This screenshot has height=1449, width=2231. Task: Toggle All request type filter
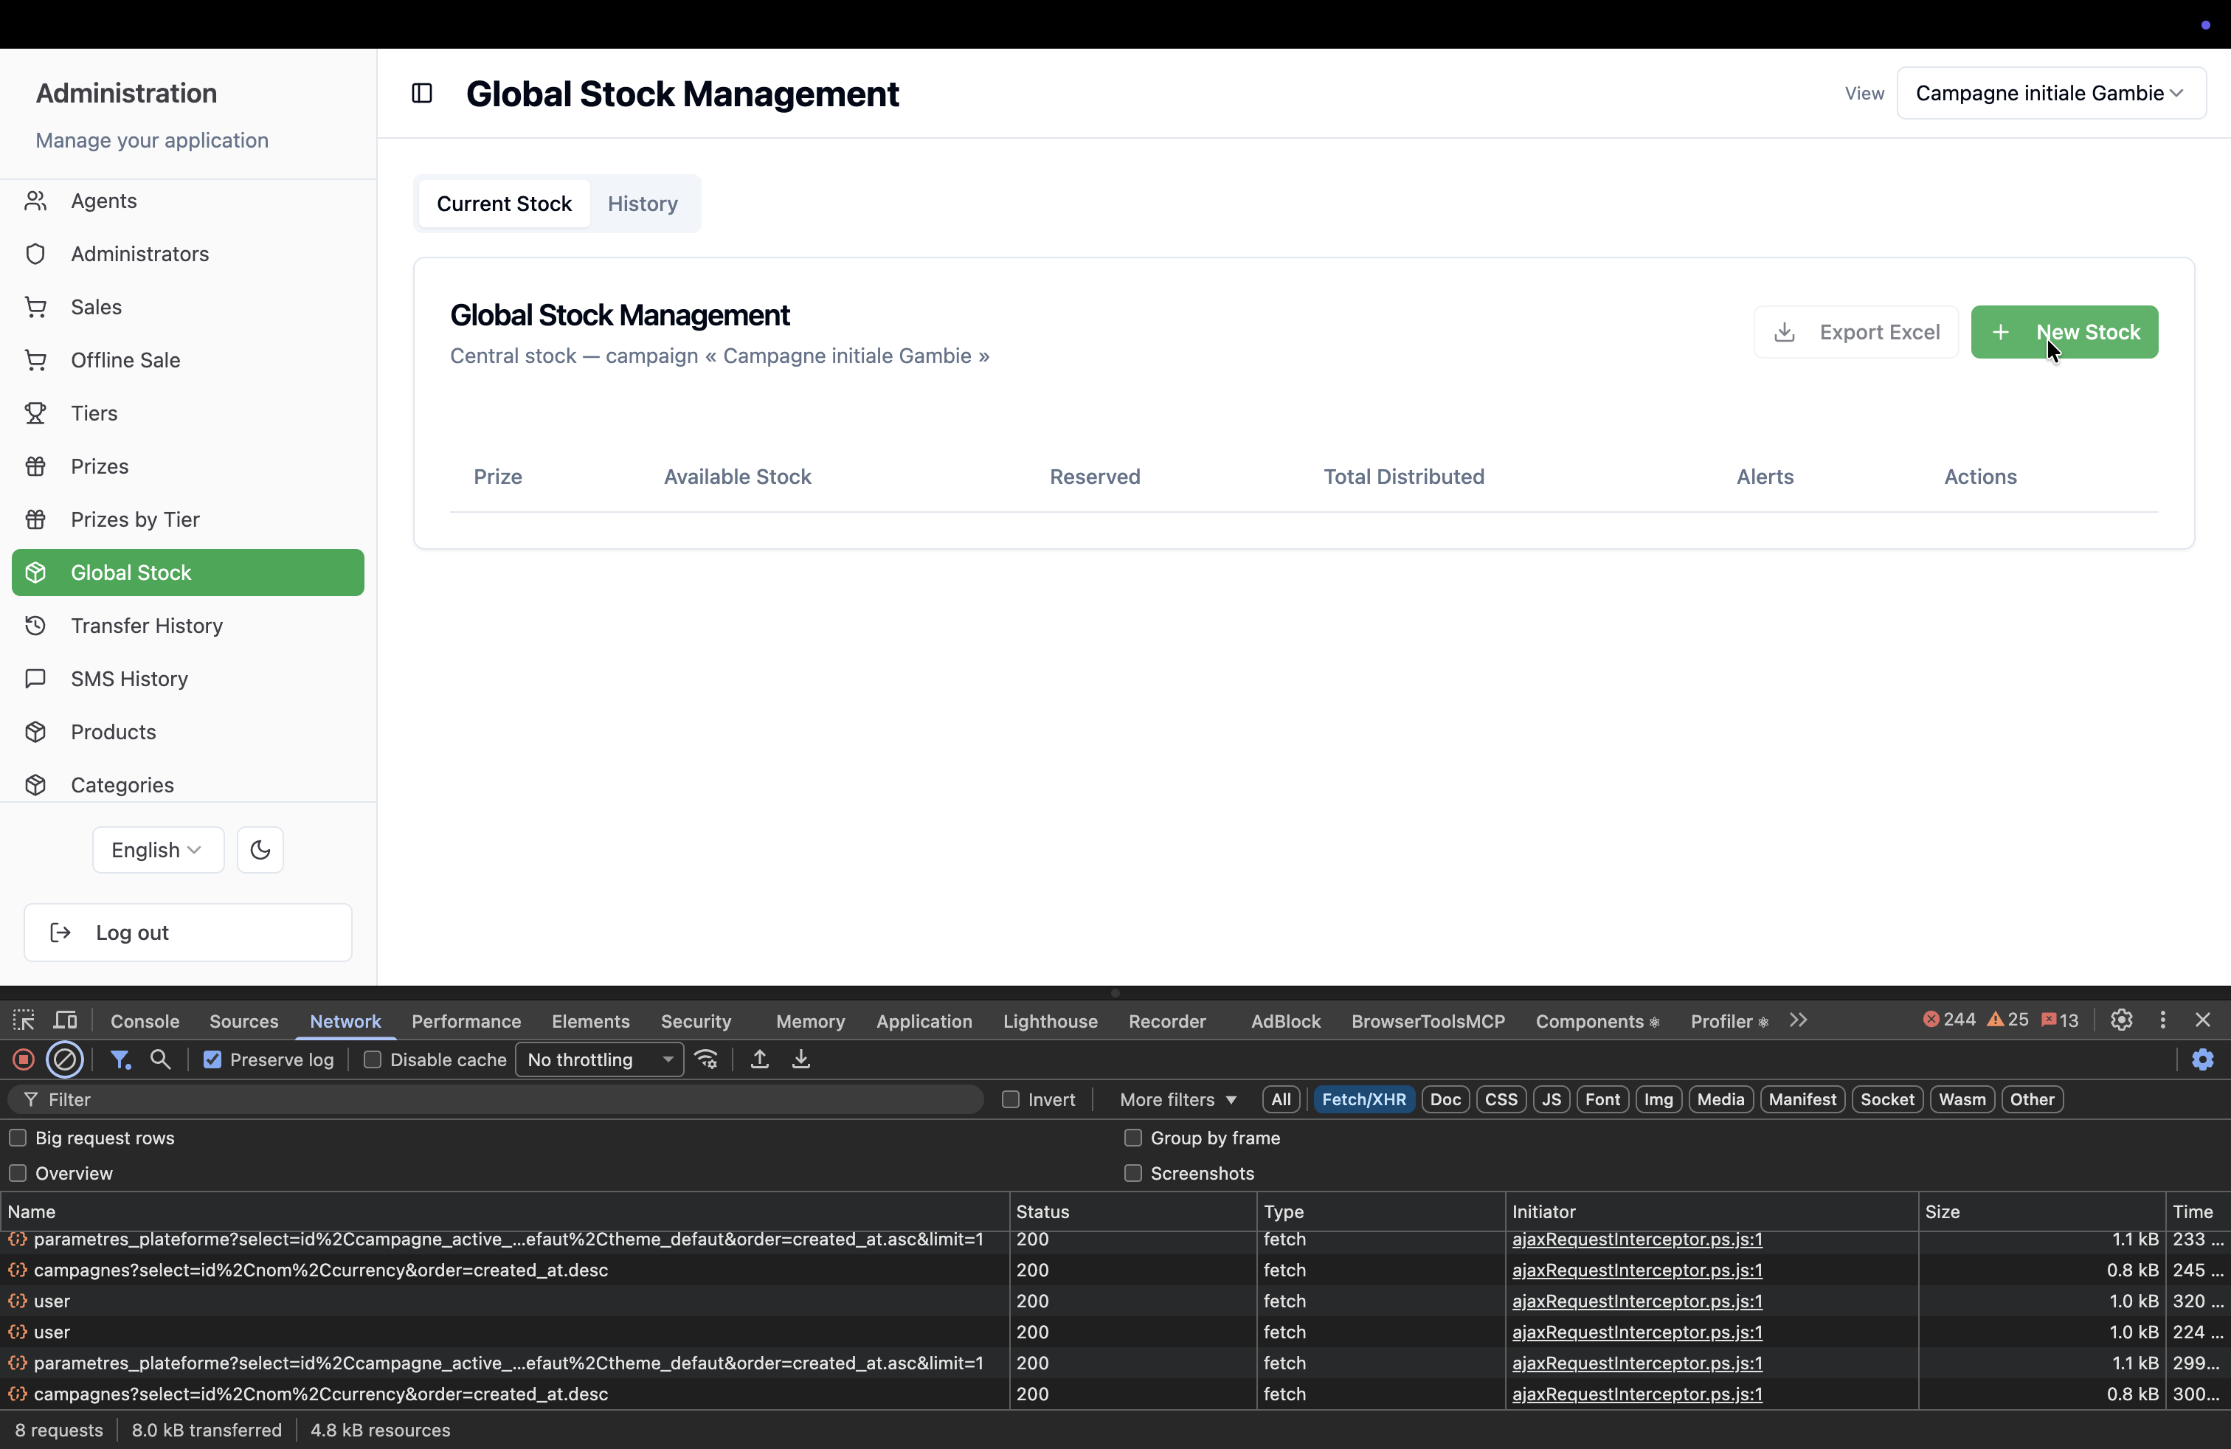tap(1281, 1099)
